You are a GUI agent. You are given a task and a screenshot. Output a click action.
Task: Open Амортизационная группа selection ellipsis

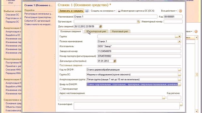point(179,79)
